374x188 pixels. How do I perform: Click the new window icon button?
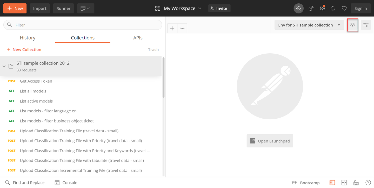85,9
